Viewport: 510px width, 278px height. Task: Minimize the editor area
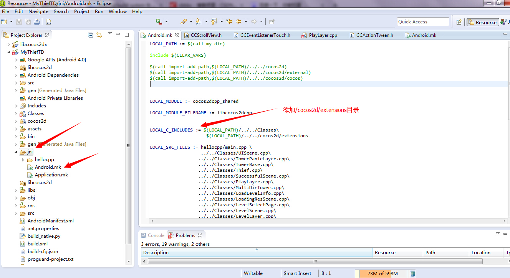click(505, 34)
